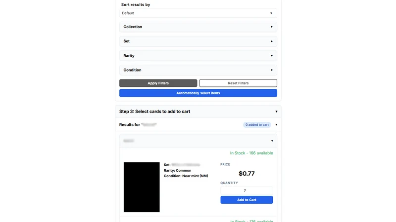Click the black card image thumbnail
This screenshot has height=222, width=396.
(x=142, y=187)
